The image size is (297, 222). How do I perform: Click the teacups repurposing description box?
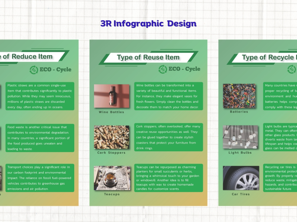coord(168,178)
